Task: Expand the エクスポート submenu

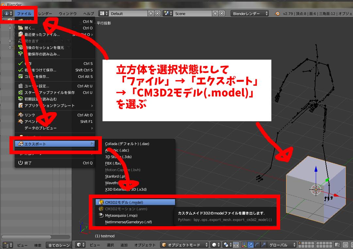Action: [55, 144]
